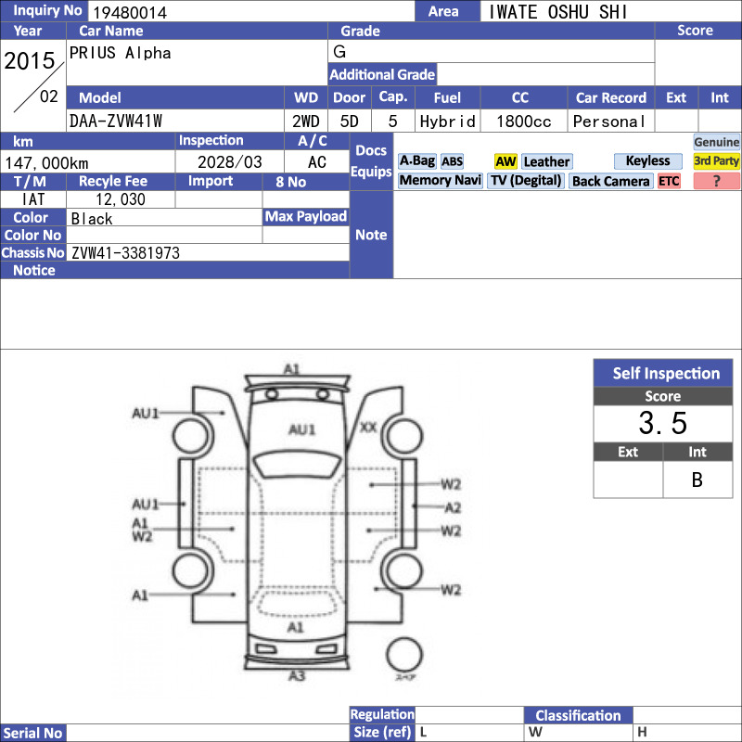The image size is (742, 742).
Task: Click the L size field
Action: 470,732
